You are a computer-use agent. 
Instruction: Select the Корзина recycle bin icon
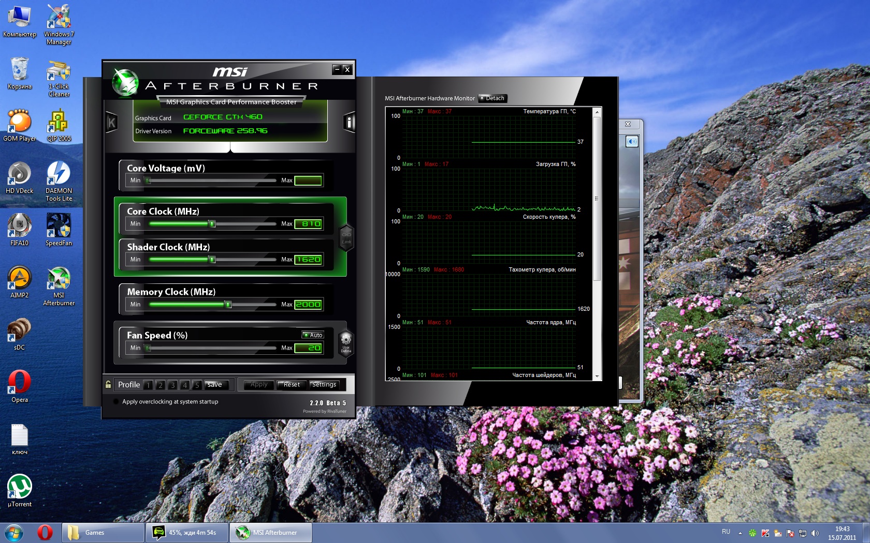tap(19, 73)
